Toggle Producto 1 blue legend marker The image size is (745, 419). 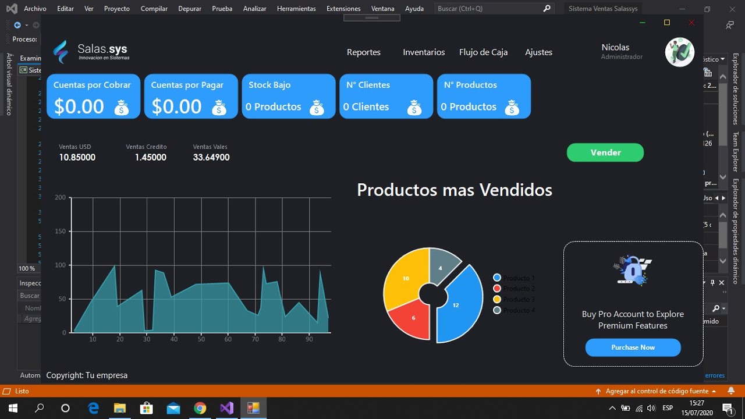coord(497,278)
